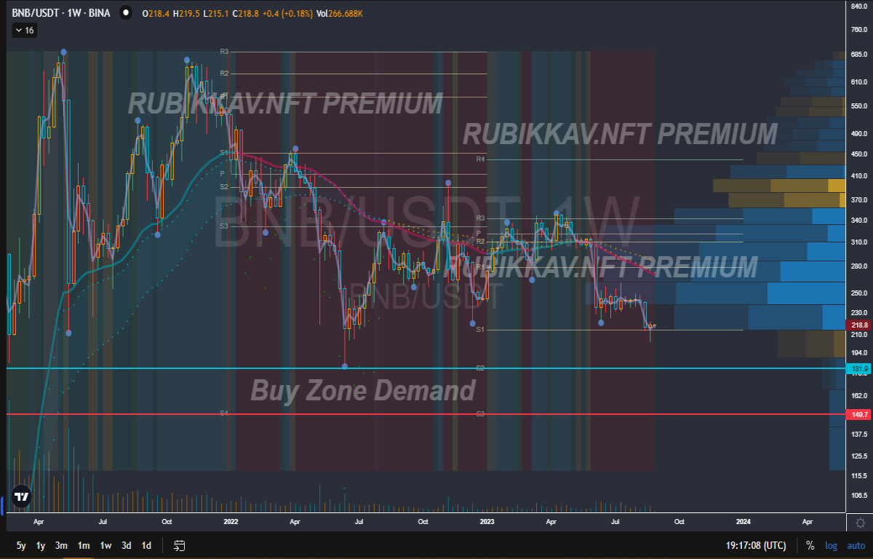873x559 pixels.
Task: Set time range to 3m
Action: [x=62, y=545]
